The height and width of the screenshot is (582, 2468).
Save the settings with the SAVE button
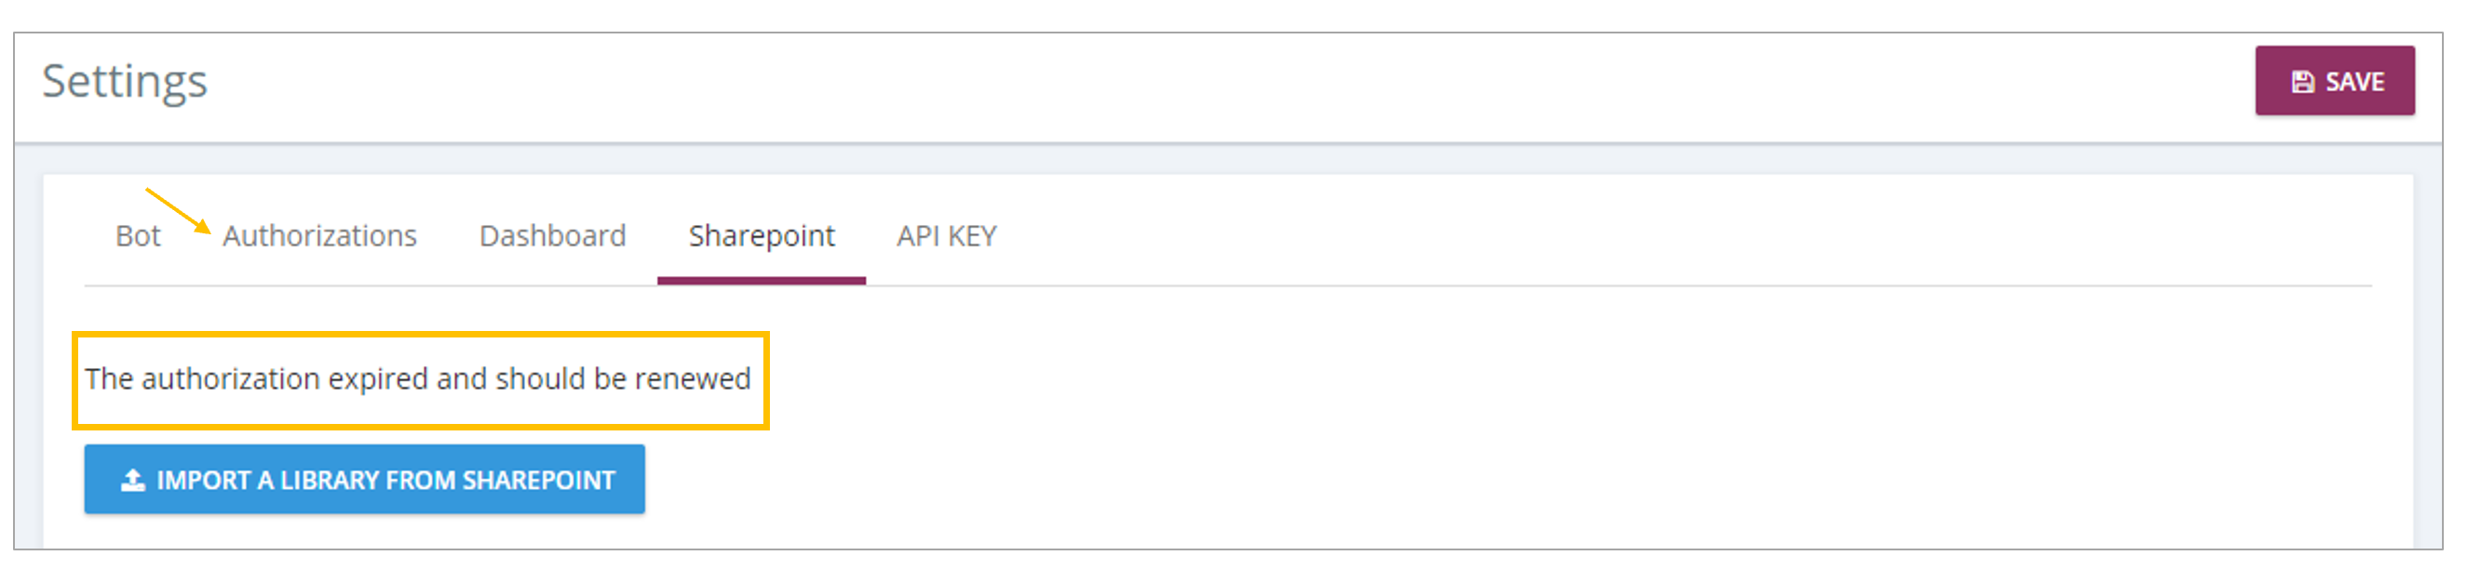tap(2334, 80)
